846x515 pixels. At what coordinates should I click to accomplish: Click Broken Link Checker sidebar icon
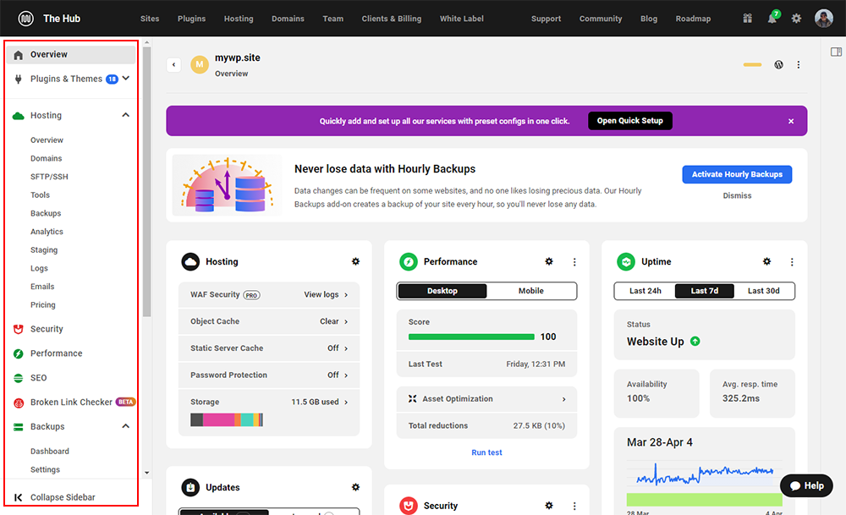(19, 403)
